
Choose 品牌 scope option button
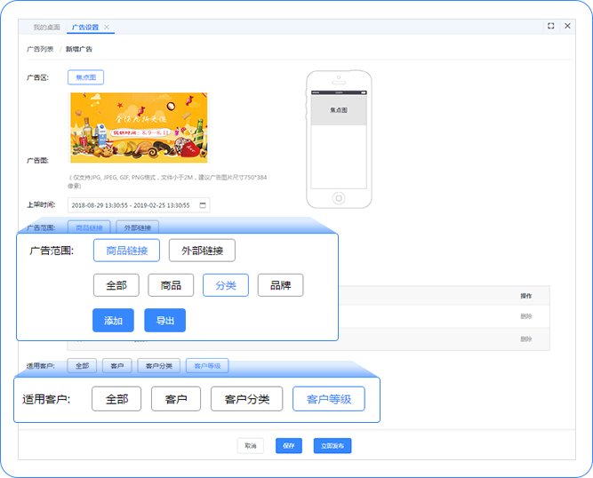coord(280,285)
